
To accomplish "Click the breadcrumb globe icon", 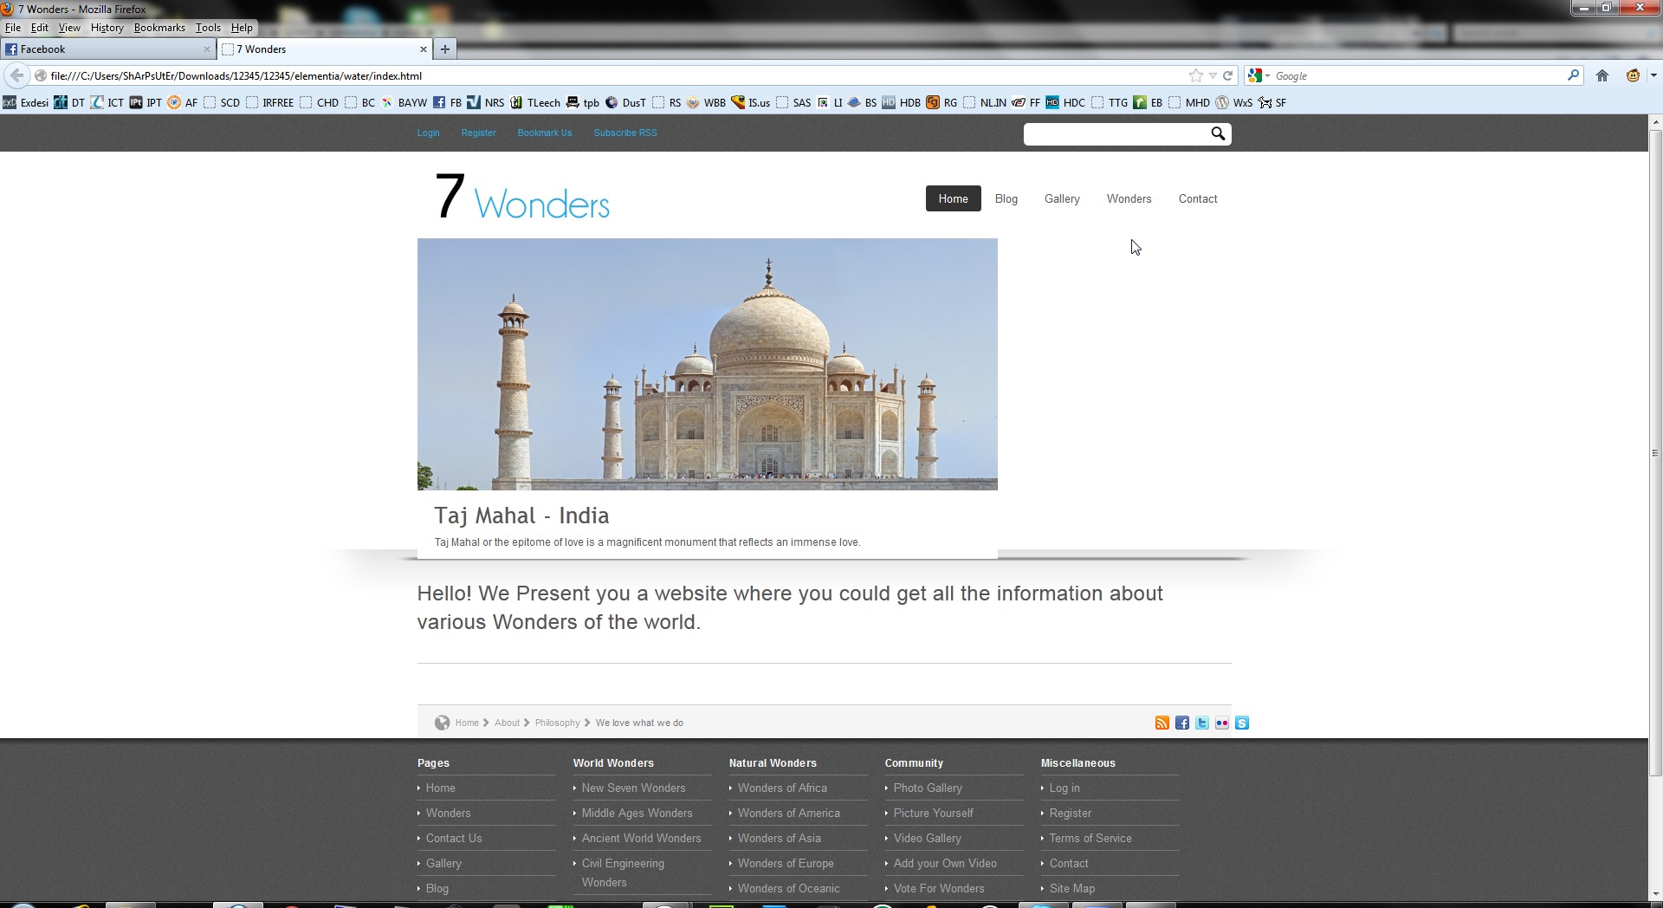I will 442,723.
